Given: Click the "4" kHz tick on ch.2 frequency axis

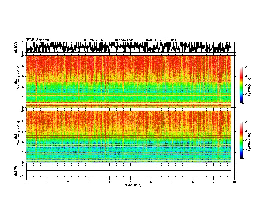Looking at the screenshot, I should tap(23, 142).
